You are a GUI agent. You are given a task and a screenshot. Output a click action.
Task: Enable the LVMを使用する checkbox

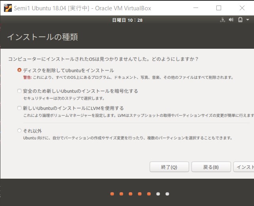coord(19,108)
